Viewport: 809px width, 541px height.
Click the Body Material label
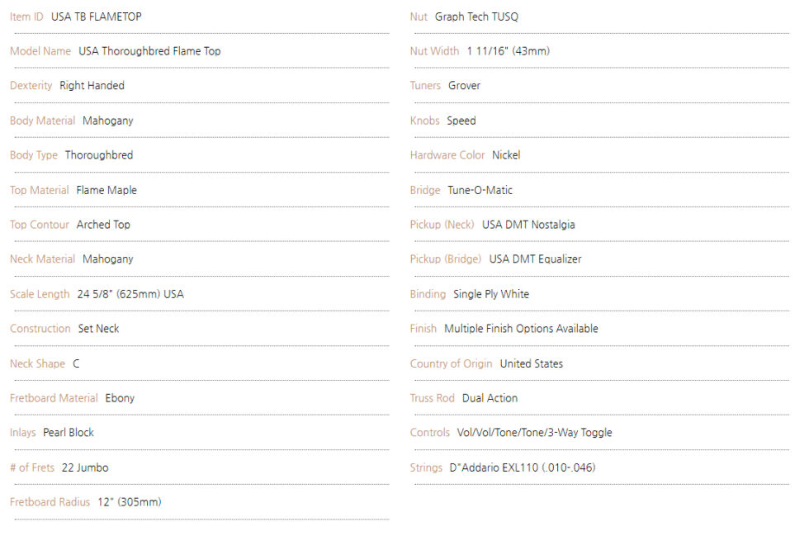tap(42, 121)
